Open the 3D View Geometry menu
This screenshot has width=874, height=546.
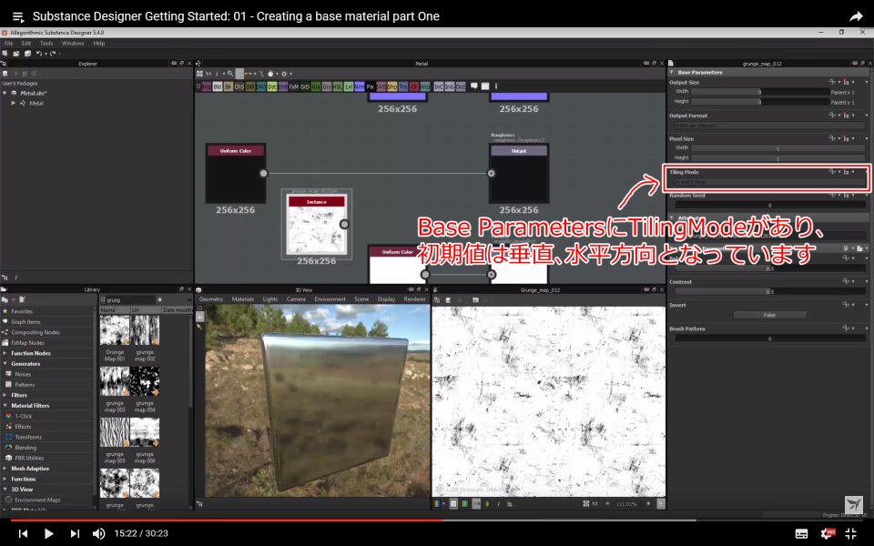pyautogui.click(x=211, y=299)
